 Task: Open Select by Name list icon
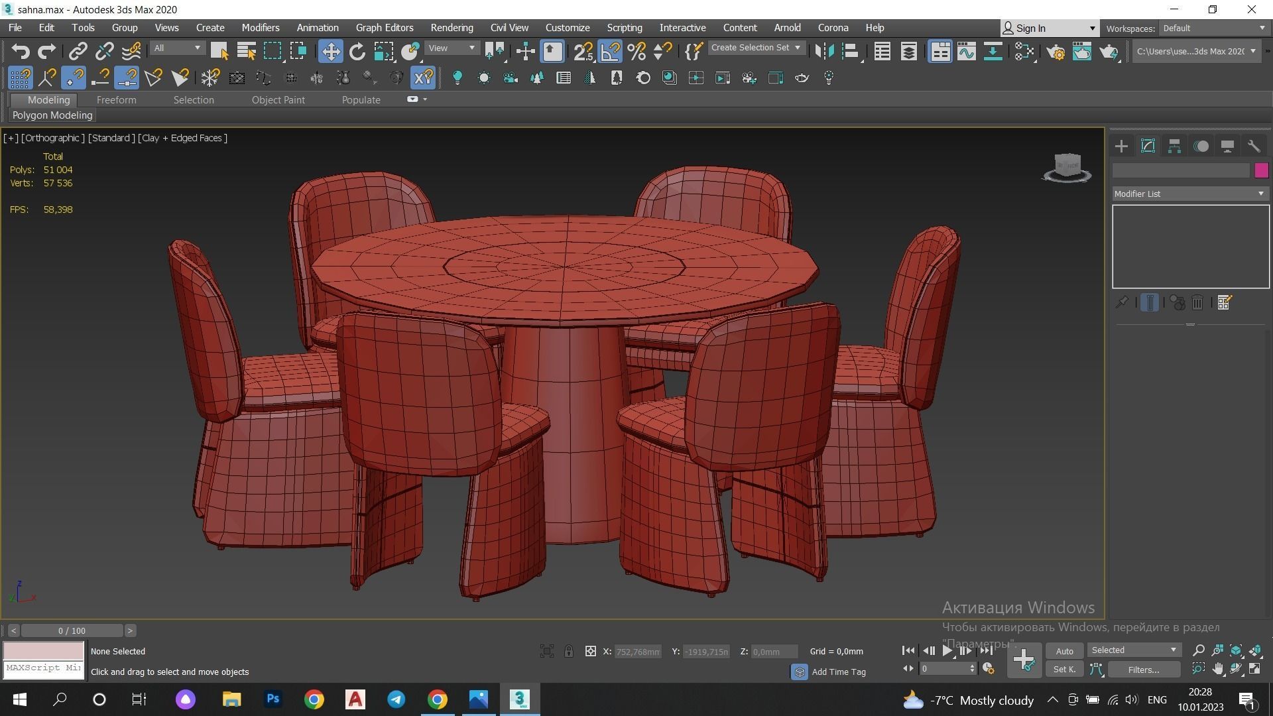246,51
